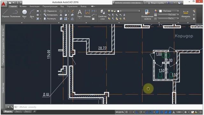Image resolution: width=204 pixels, height=115 pixels.
Task: Click the Autodesk Exchange X icon
Action: coord(168,3)
